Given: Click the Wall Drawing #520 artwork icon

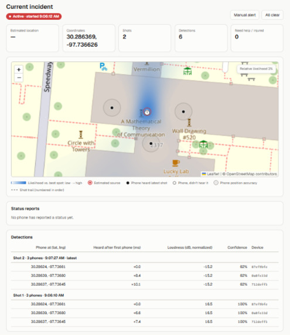Looking at the screenshot, I should [189, 123].
